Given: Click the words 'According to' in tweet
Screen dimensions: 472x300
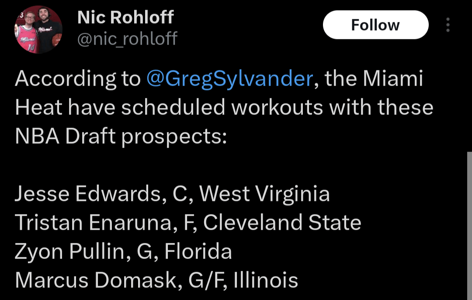Looking at the screenshot, I should point(77,79).
